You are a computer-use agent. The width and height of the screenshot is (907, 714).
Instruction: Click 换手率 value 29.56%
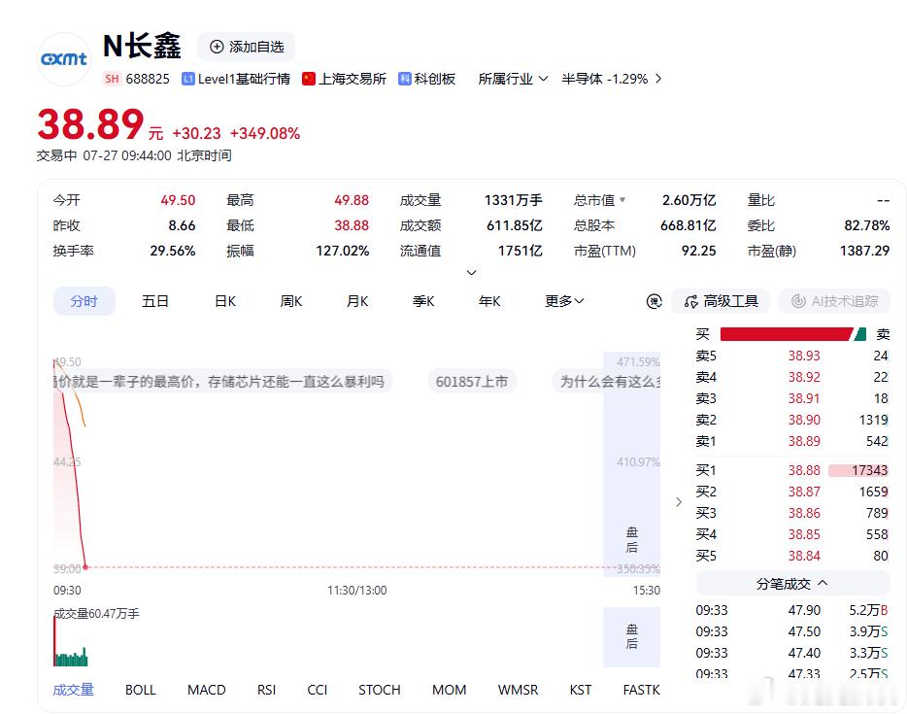173,251
